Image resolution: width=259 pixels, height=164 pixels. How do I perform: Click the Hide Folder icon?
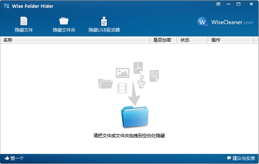coord(64,21)
